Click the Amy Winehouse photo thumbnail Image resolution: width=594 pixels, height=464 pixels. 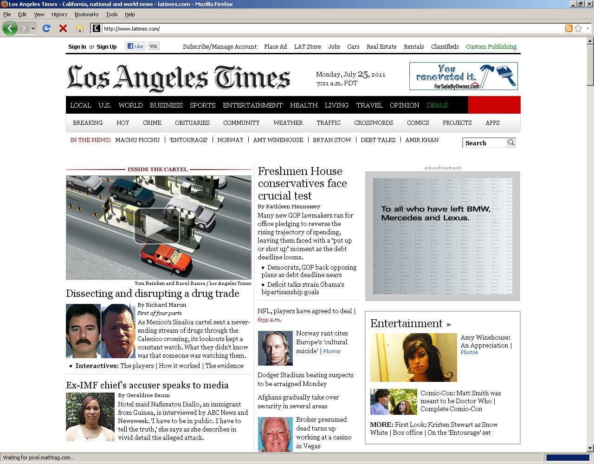[413, 357]
